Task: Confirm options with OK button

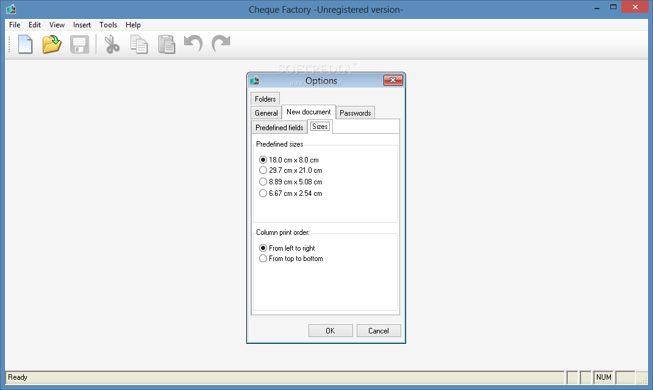Action: click(330, 330)
